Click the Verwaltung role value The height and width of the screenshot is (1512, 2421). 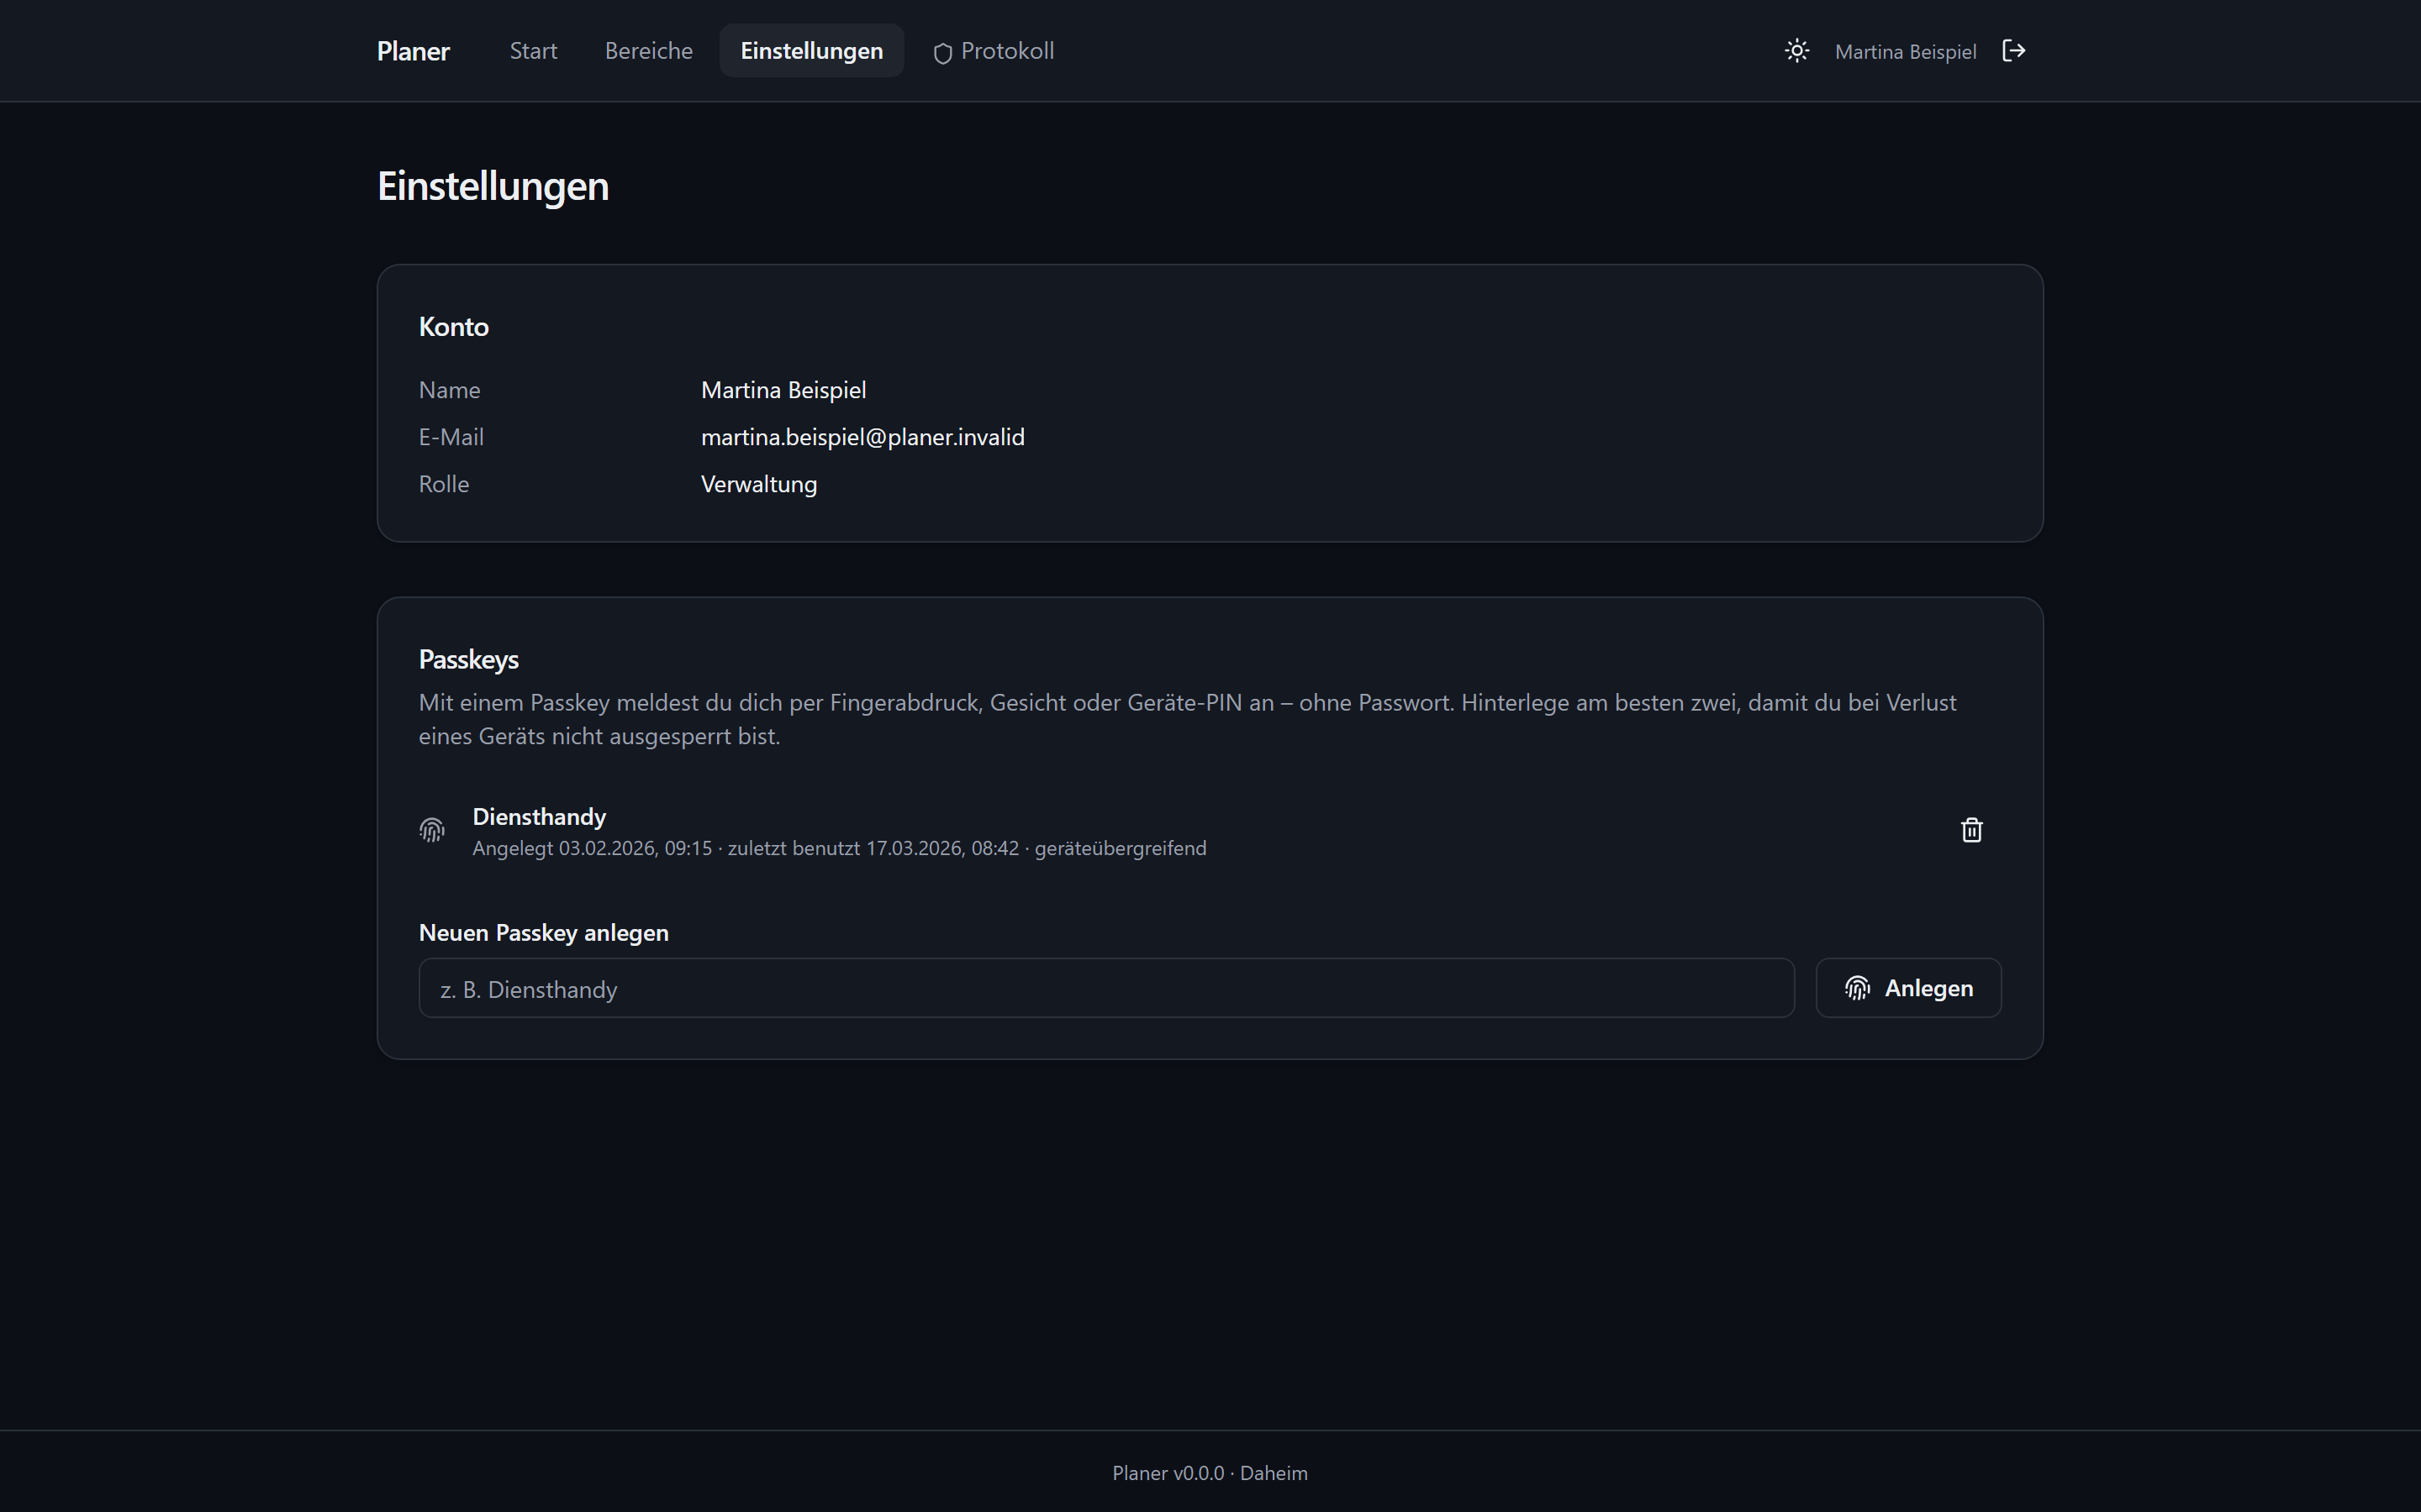tap(758, 484)
